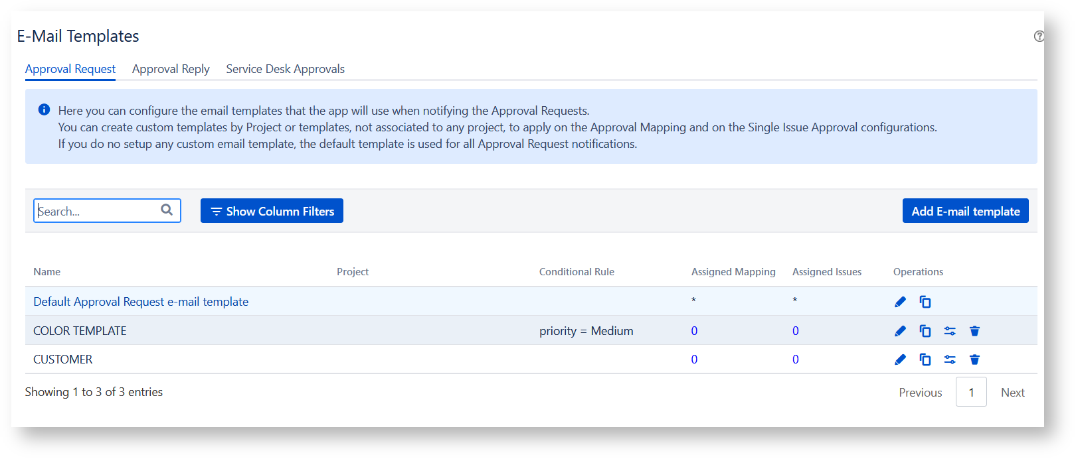Click edit pencil for COLOR TEMPLATE
Screen dimensions: 1076x459
[x=900, y=331]
